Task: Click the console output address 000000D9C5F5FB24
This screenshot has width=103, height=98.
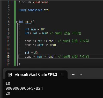Action: (24, 88)
